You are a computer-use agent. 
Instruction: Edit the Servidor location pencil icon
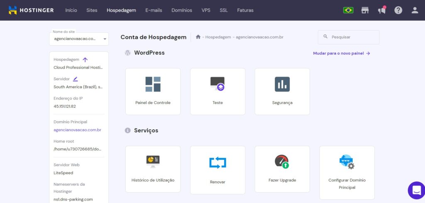75,79
